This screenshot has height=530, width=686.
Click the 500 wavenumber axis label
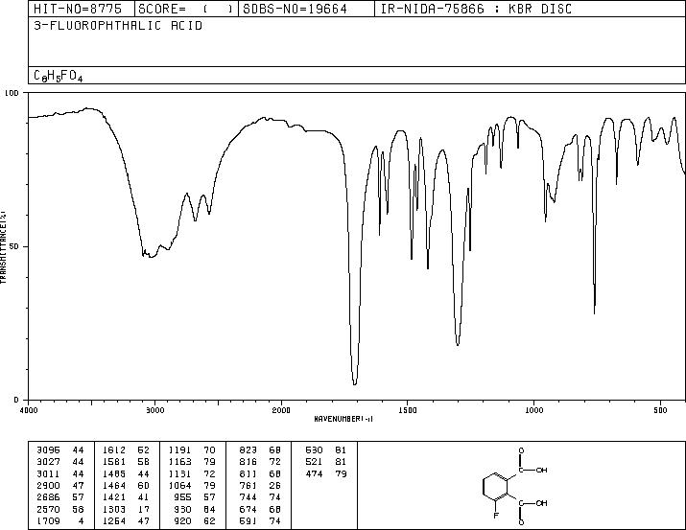(x=660, y=410)
